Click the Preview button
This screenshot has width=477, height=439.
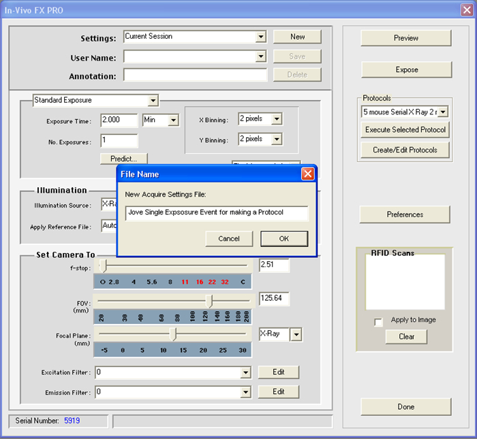pyautogui.click(x=406, y=38)
